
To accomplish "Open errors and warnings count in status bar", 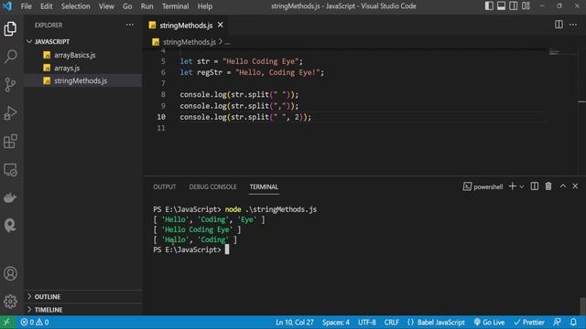I will 35,323.
